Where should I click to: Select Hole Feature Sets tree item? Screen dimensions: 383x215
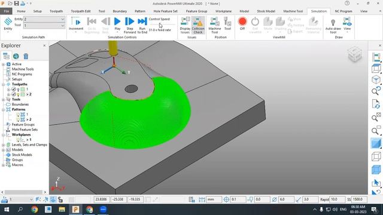click(x=25, y=130)
